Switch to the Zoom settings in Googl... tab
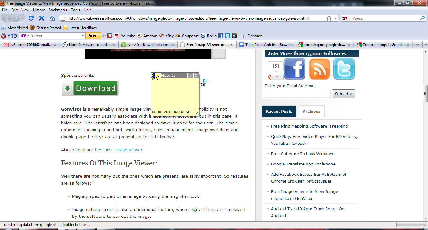The width and height of the screenshot is (428, 230). pos(384,45)
